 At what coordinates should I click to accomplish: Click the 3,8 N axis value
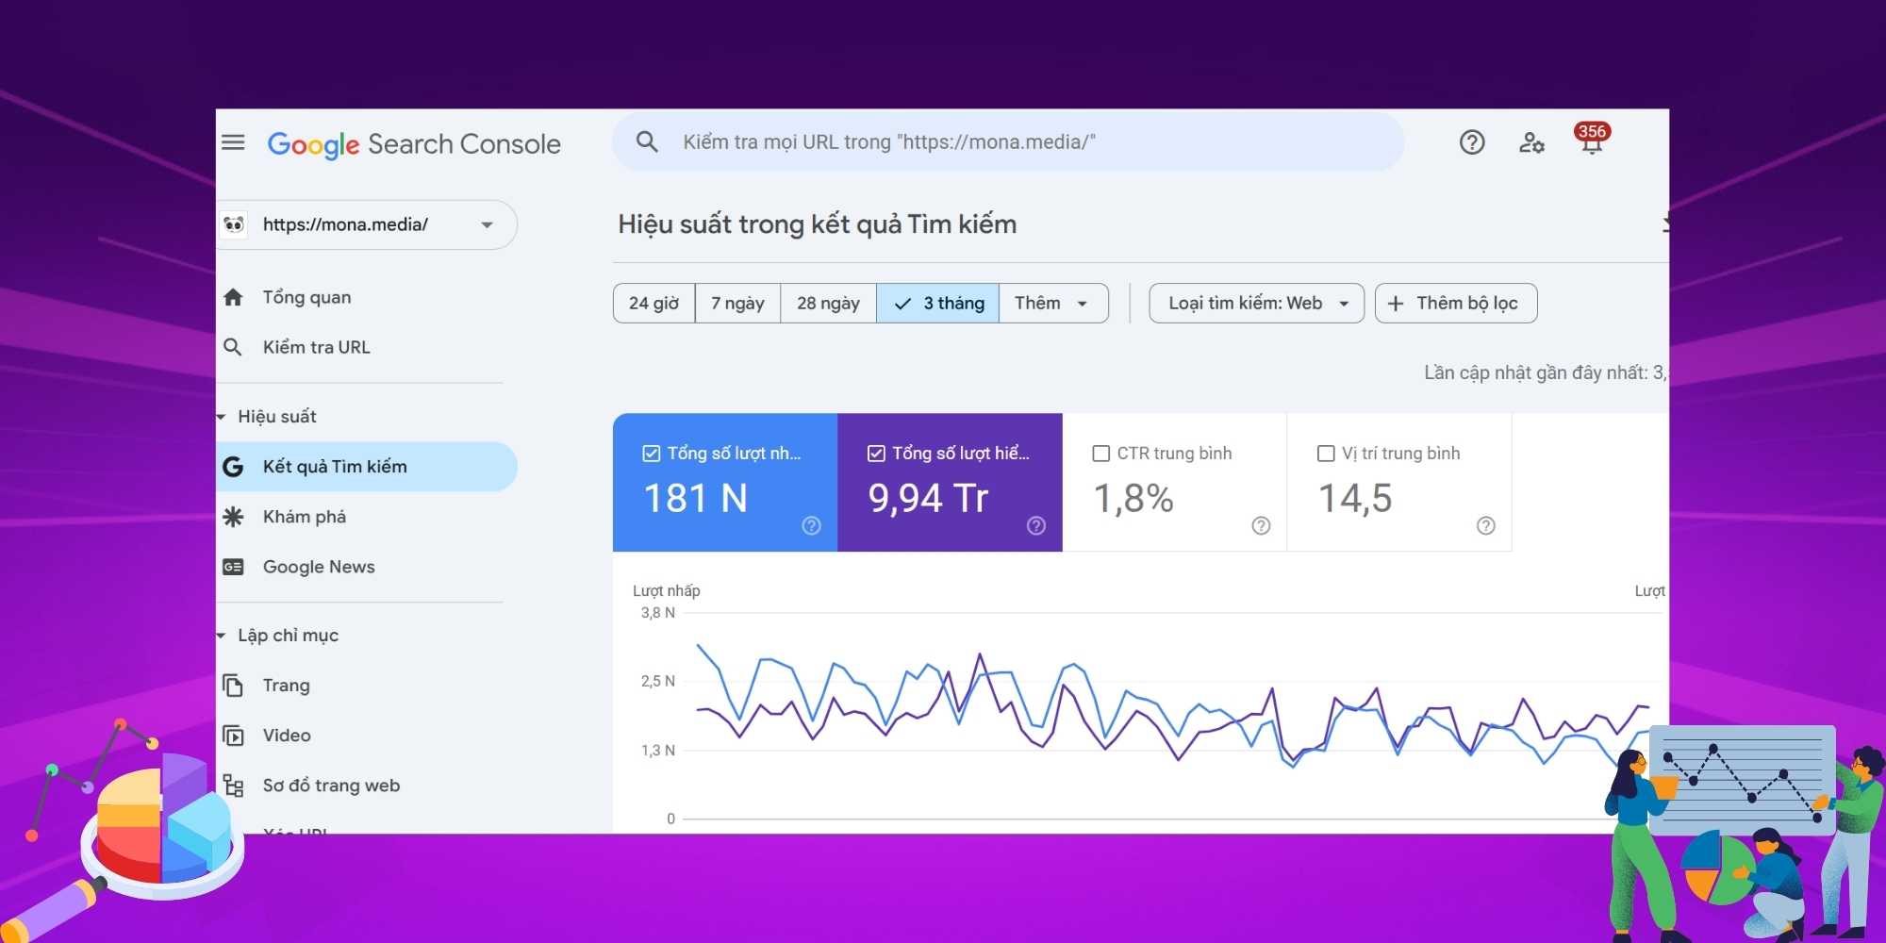[657, 613]
